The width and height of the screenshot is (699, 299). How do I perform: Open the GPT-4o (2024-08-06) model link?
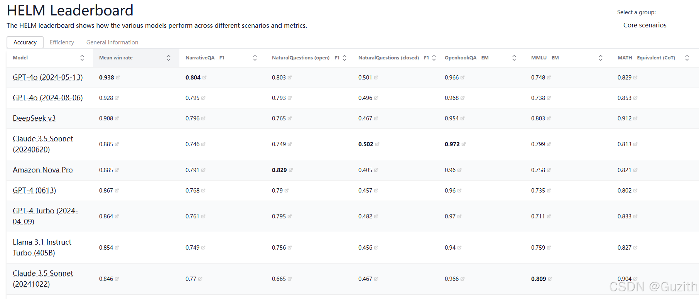pos(48,98)
